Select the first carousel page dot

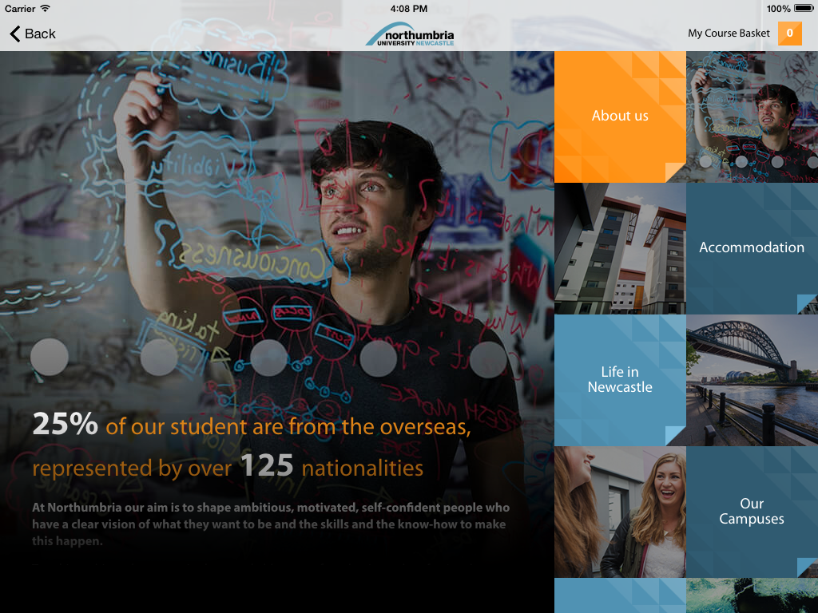click(x=50, y=357)
